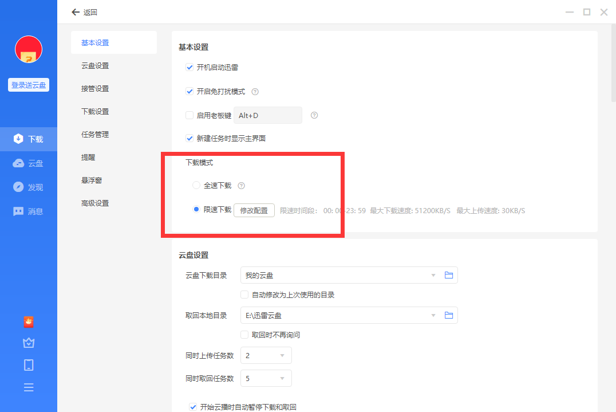
Task: Switch to 下载设置 settings tab
Action: tap(95, 112)
